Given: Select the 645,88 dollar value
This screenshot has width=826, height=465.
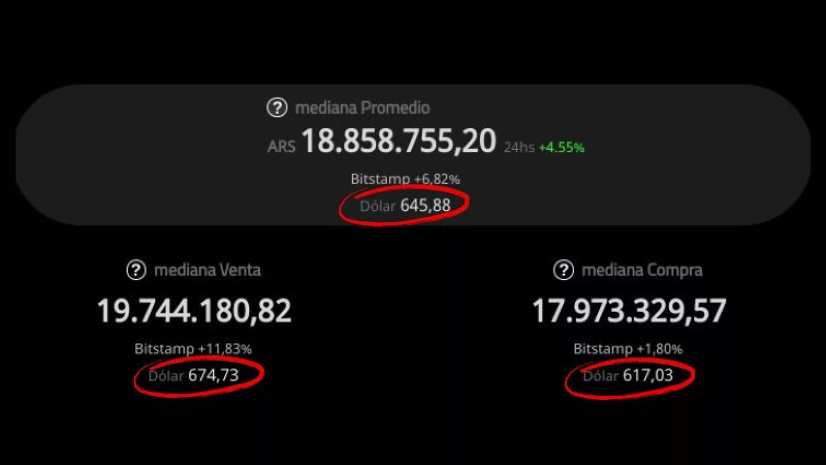Looking at the screenshot, I should tap(425, 205).
